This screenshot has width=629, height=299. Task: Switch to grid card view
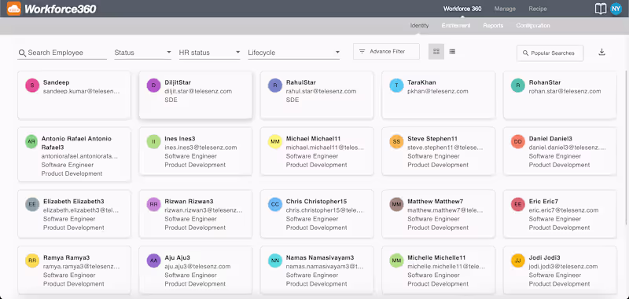[x=436, y=52]
